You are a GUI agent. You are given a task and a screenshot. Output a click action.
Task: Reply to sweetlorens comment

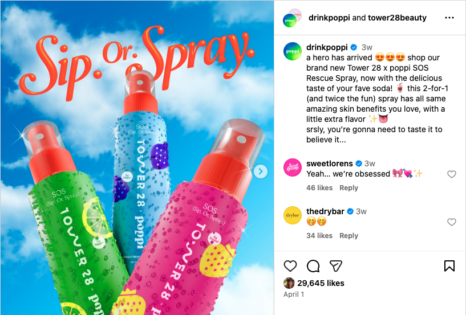click(x=349, y=188)
